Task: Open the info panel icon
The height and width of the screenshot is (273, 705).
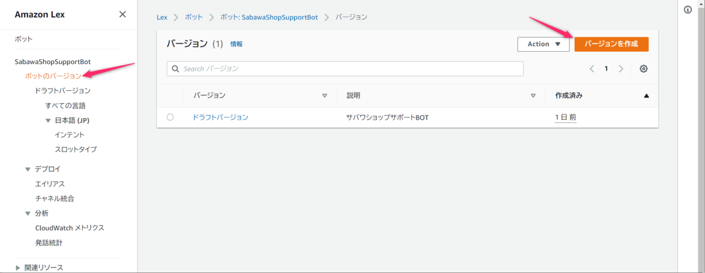Action: (688, 10)
